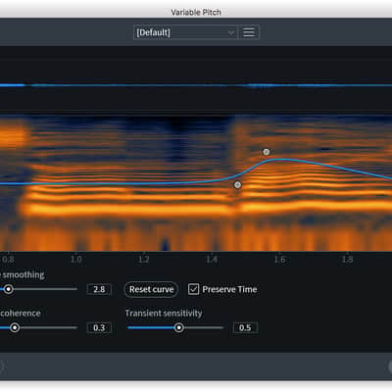The height and width of the screenshot is (392, 392).
Task: Click the Variable Pitch window title
Action: (x=196, y=13)
